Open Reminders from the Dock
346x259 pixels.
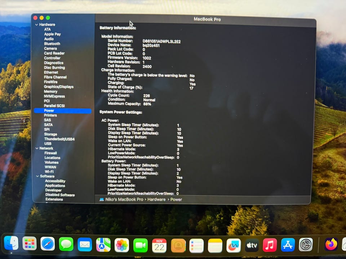[x=196, y=246]
